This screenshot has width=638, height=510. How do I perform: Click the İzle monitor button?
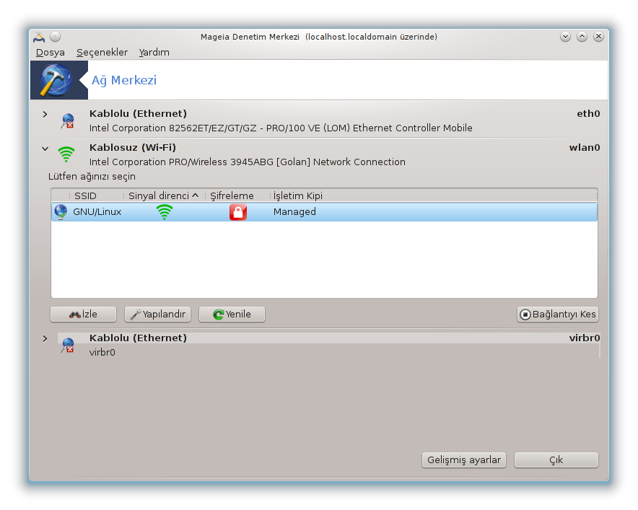84,315
